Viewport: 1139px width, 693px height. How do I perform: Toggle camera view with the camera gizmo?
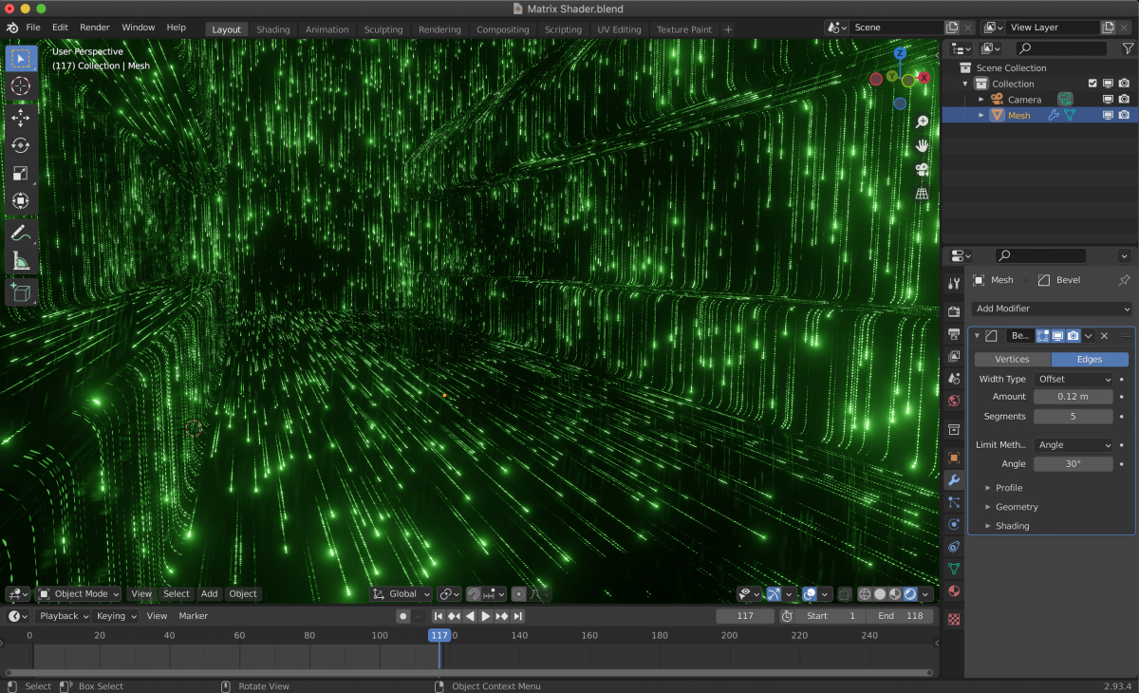[x=921, y=169]
